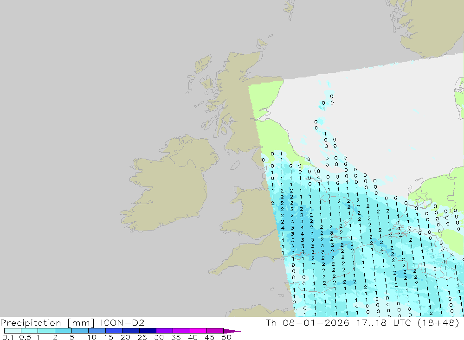Click the above-50 arrow tip of legend
The height and width of the screenshot is (340, 464).
pyautogui.click(x=232, y=331)
